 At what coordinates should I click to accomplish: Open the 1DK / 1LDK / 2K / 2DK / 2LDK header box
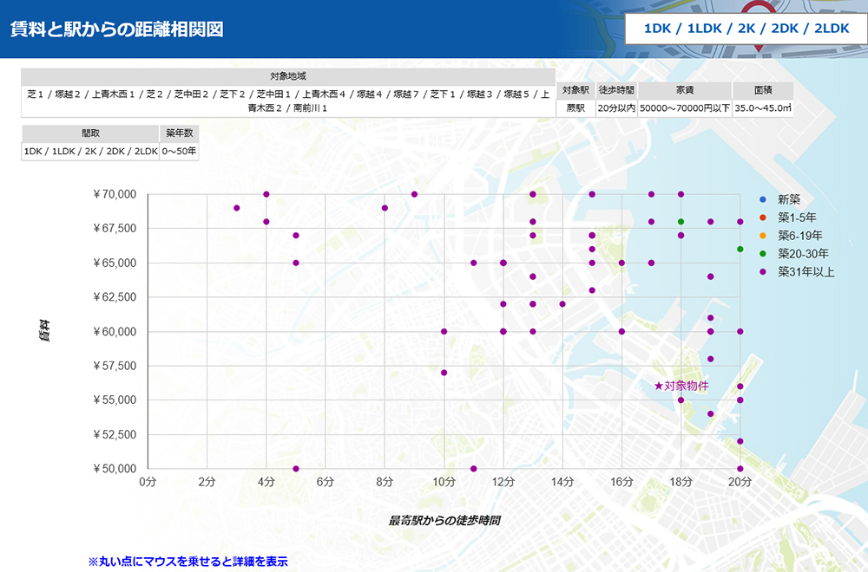746,29
